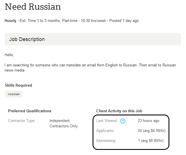This screenshot has width=186, height=155.
Task: Click the Need Russian job title
Action: 33,7
